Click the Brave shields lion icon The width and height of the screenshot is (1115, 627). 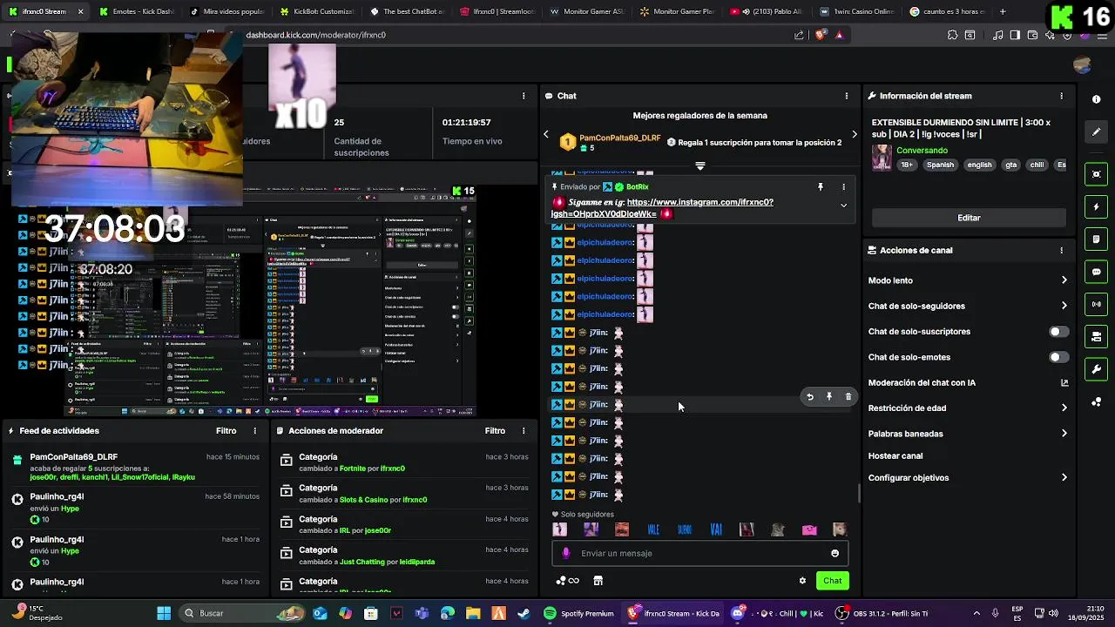click(820, 35)
